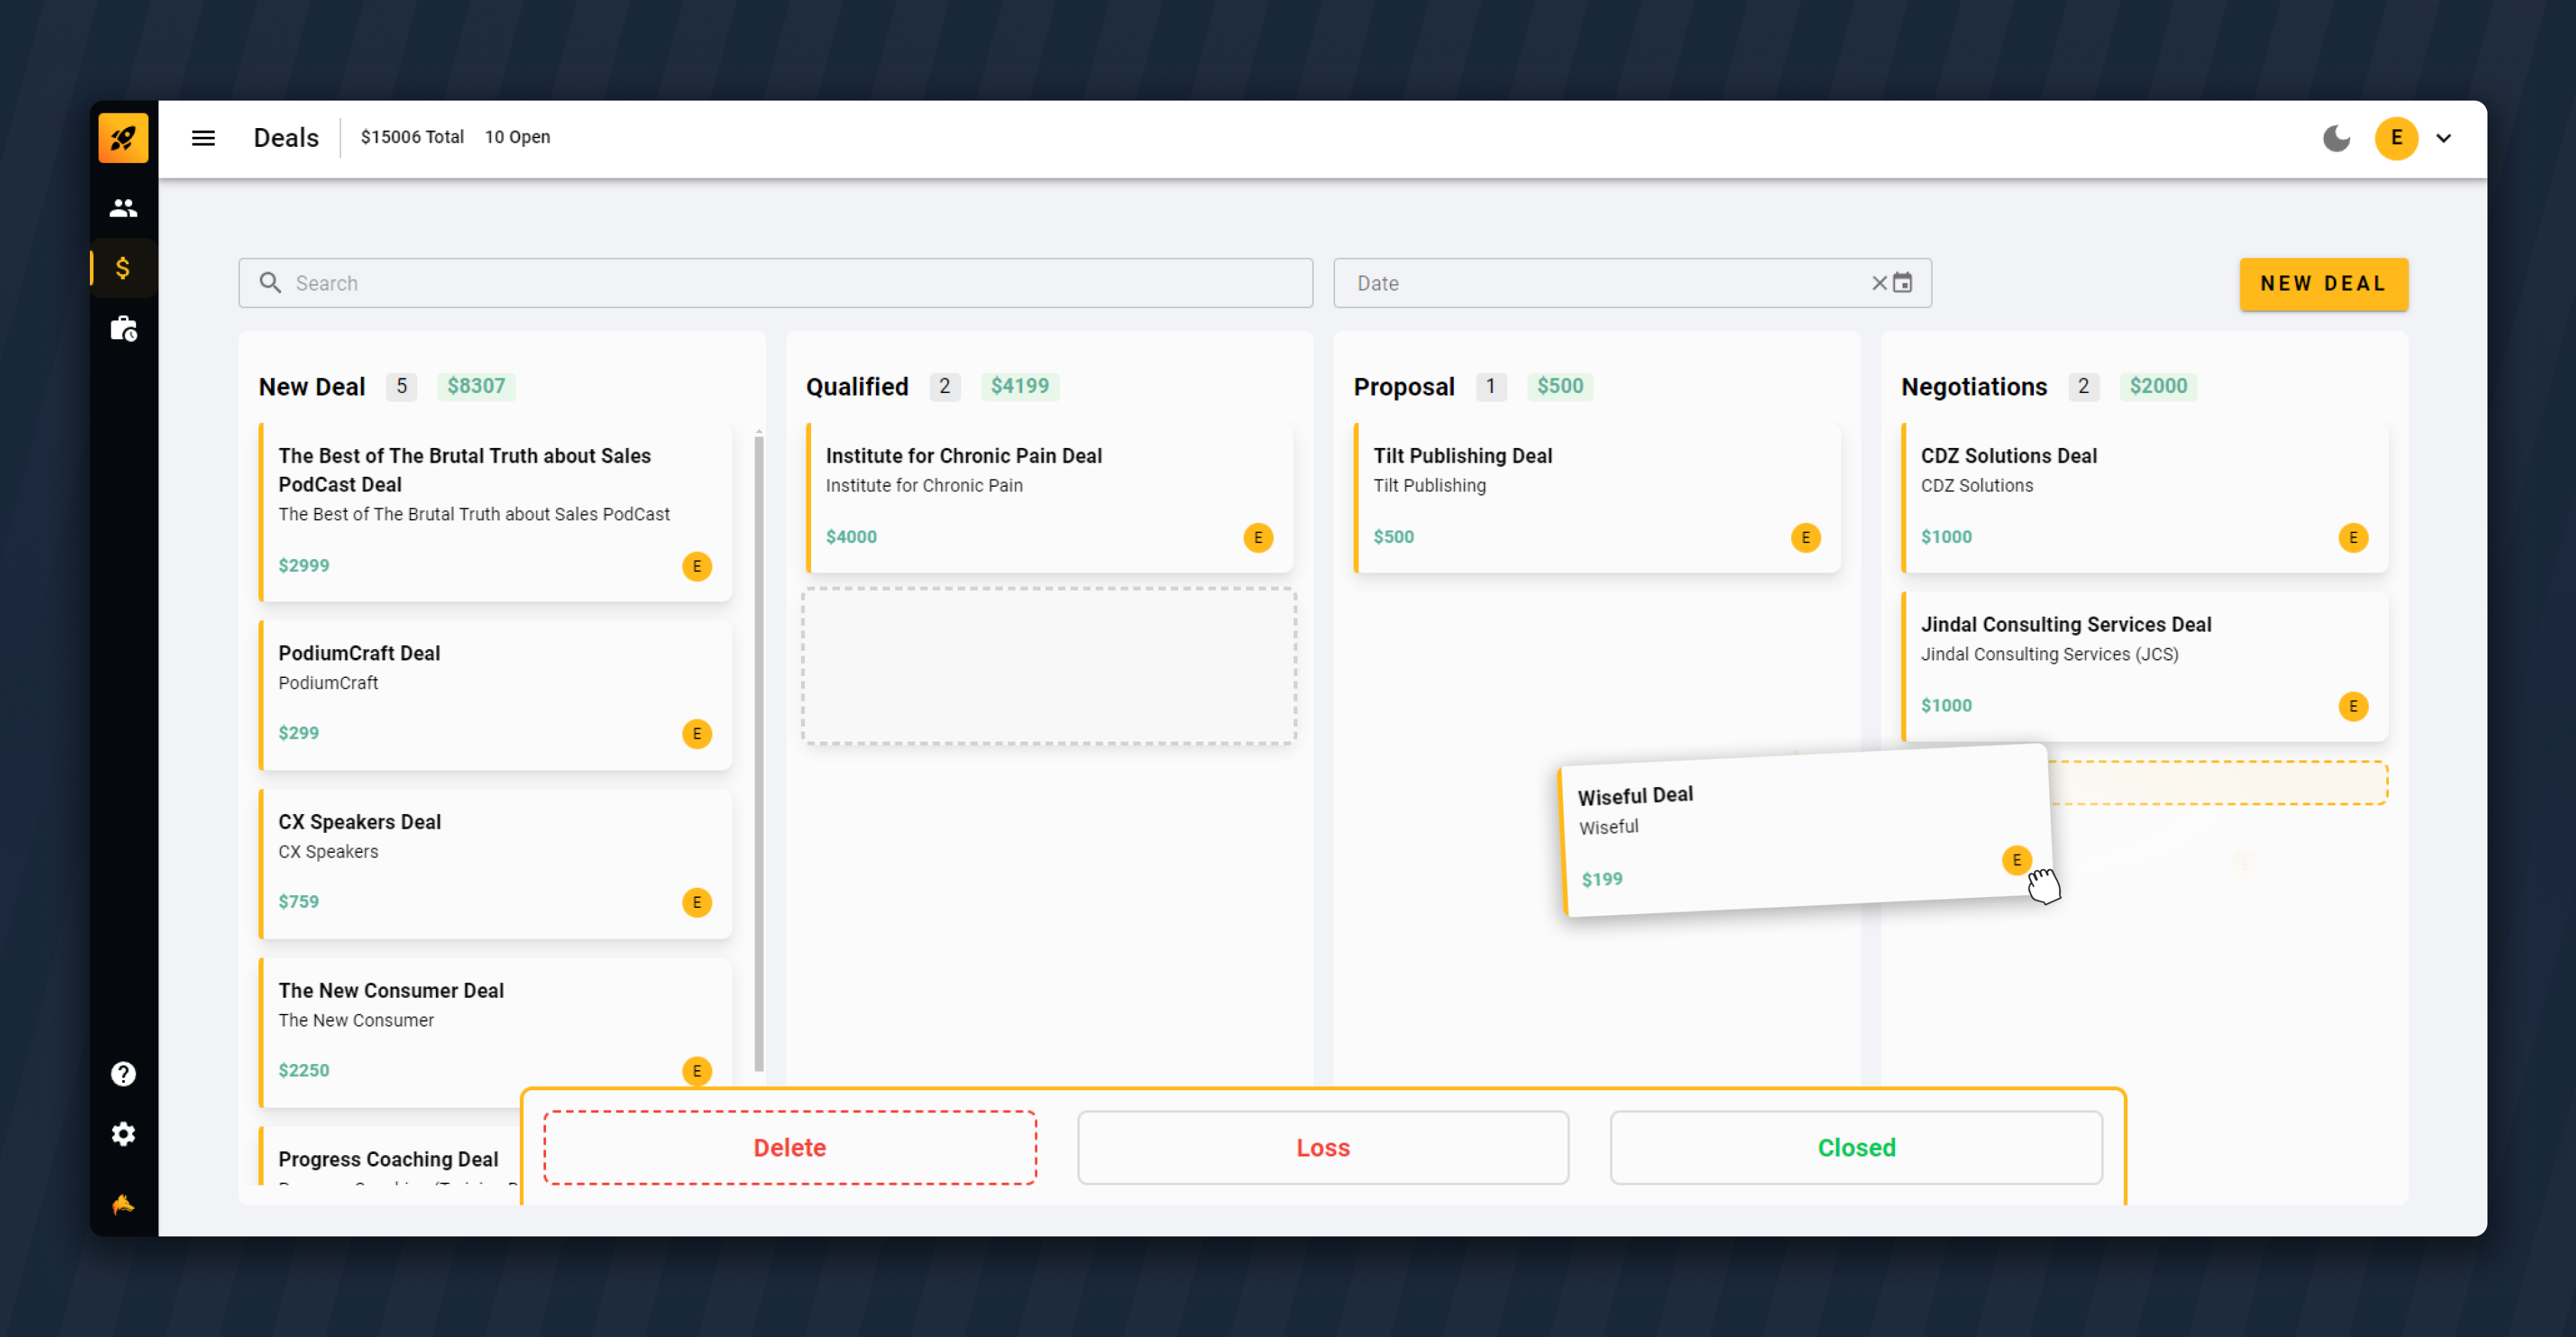The height and width of the screenshot is (1337, 2576).
Task: Click owner avatar on PodiumCraft card
Action: coord(697,734)
